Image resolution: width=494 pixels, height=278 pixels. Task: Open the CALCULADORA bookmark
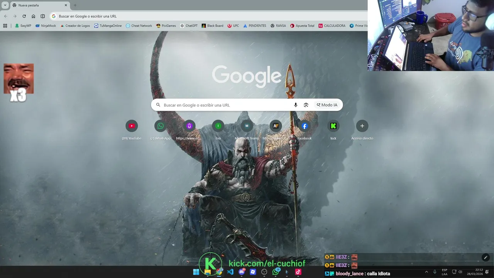[x=332, y=26]
